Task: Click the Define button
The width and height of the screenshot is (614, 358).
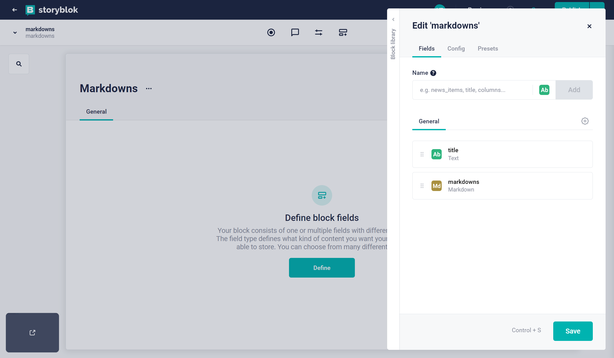Action: [322, 268]
